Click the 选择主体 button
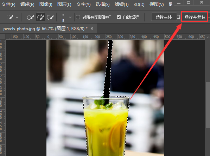210x156 pixels. pos(164,17)
